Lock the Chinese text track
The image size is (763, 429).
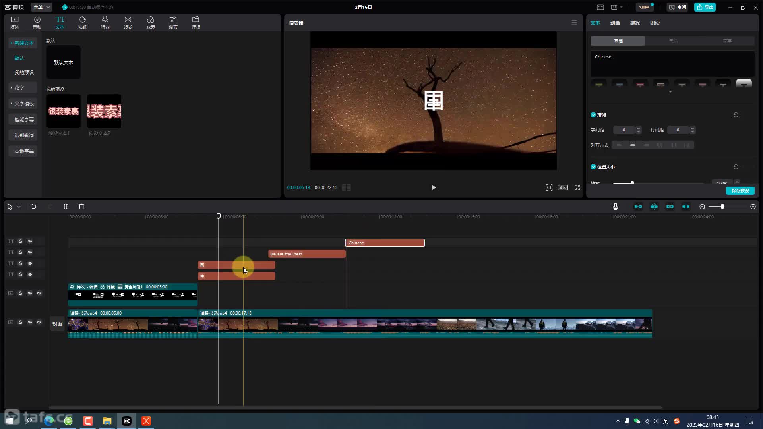click(x=20, y=241)
